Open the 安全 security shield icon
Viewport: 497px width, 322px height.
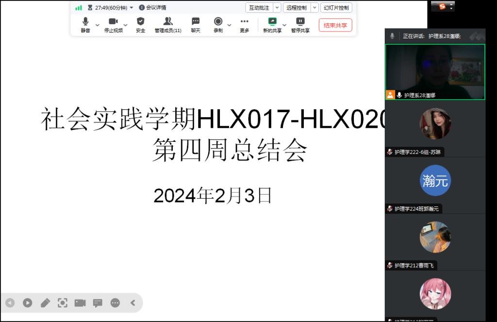click(140, 24)
